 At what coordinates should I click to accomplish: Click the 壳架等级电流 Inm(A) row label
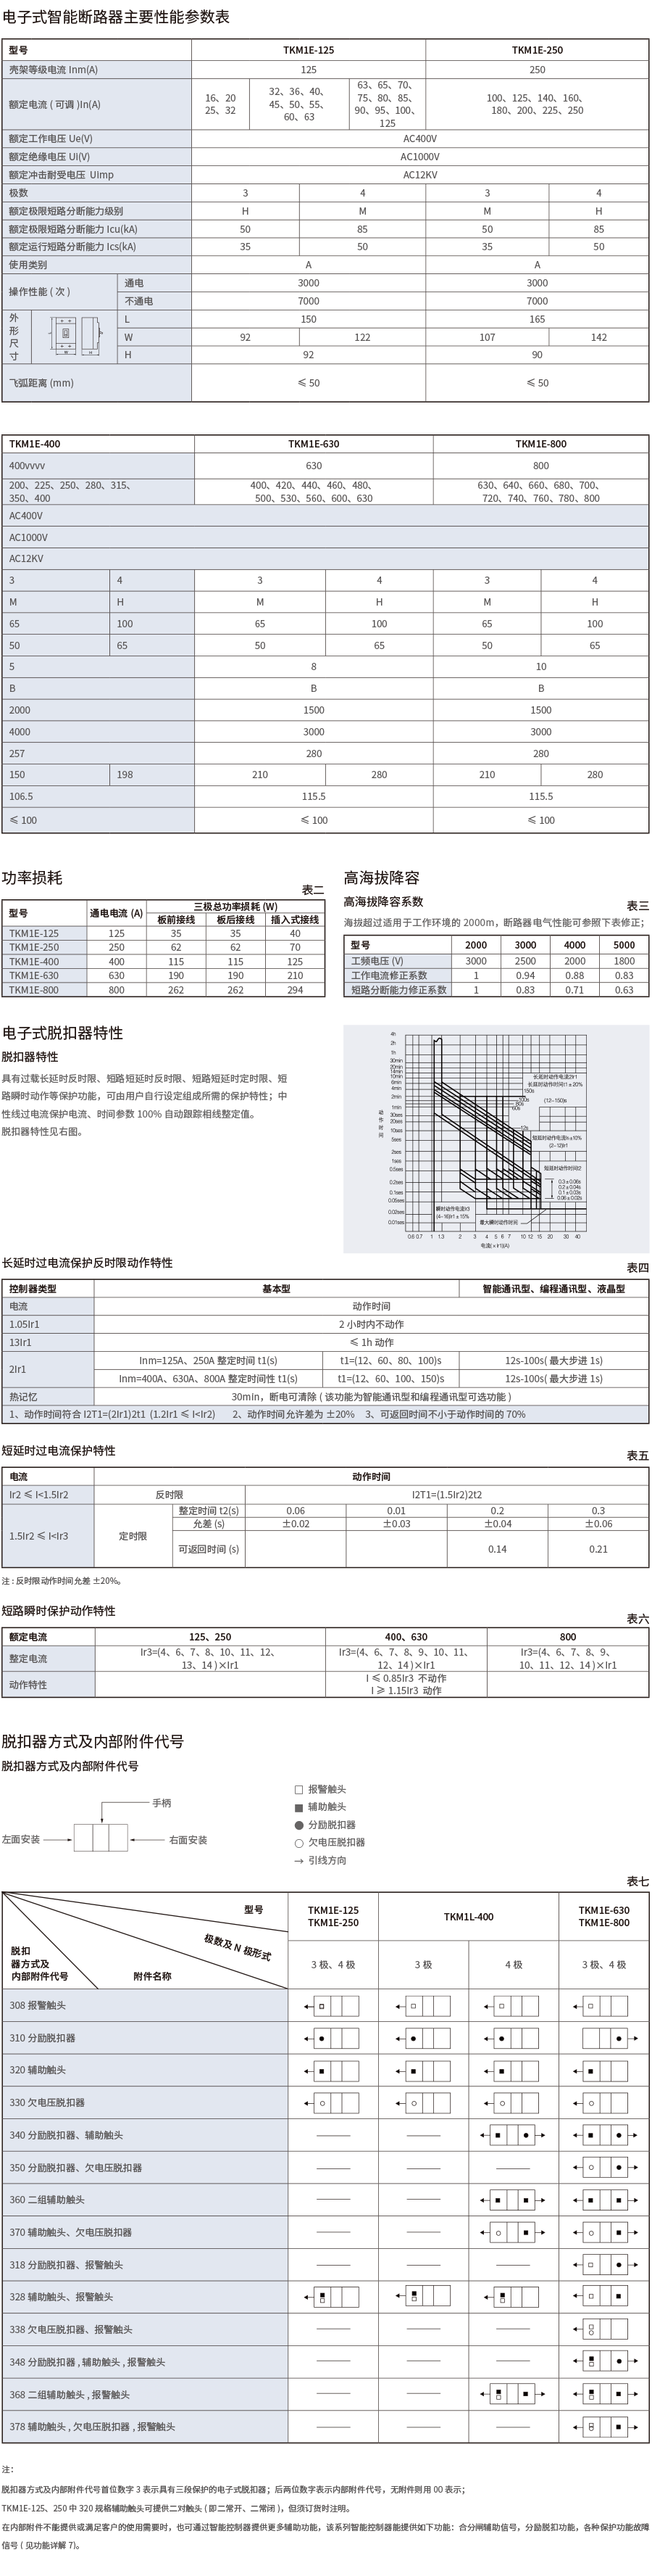(x=54, y=69)
